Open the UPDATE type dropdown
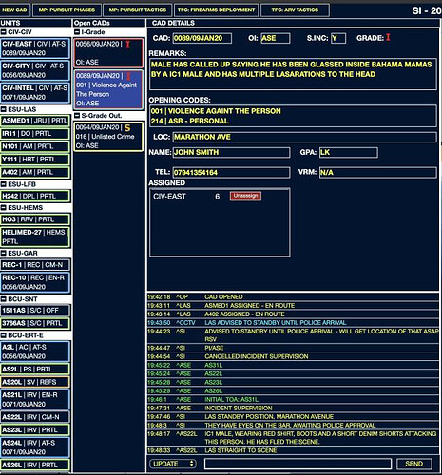Screen dimensions: 442x475 [x=173, y=464]
